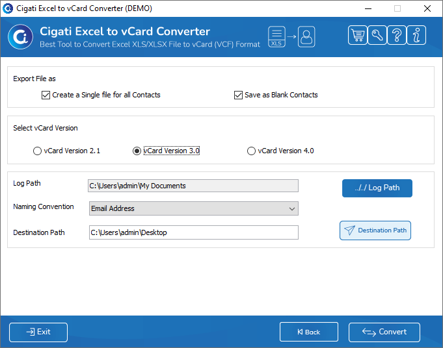This screenshot has width=443, height=348.
Task: Click the contact vCard icon in header
Action: tap(306, 36)
